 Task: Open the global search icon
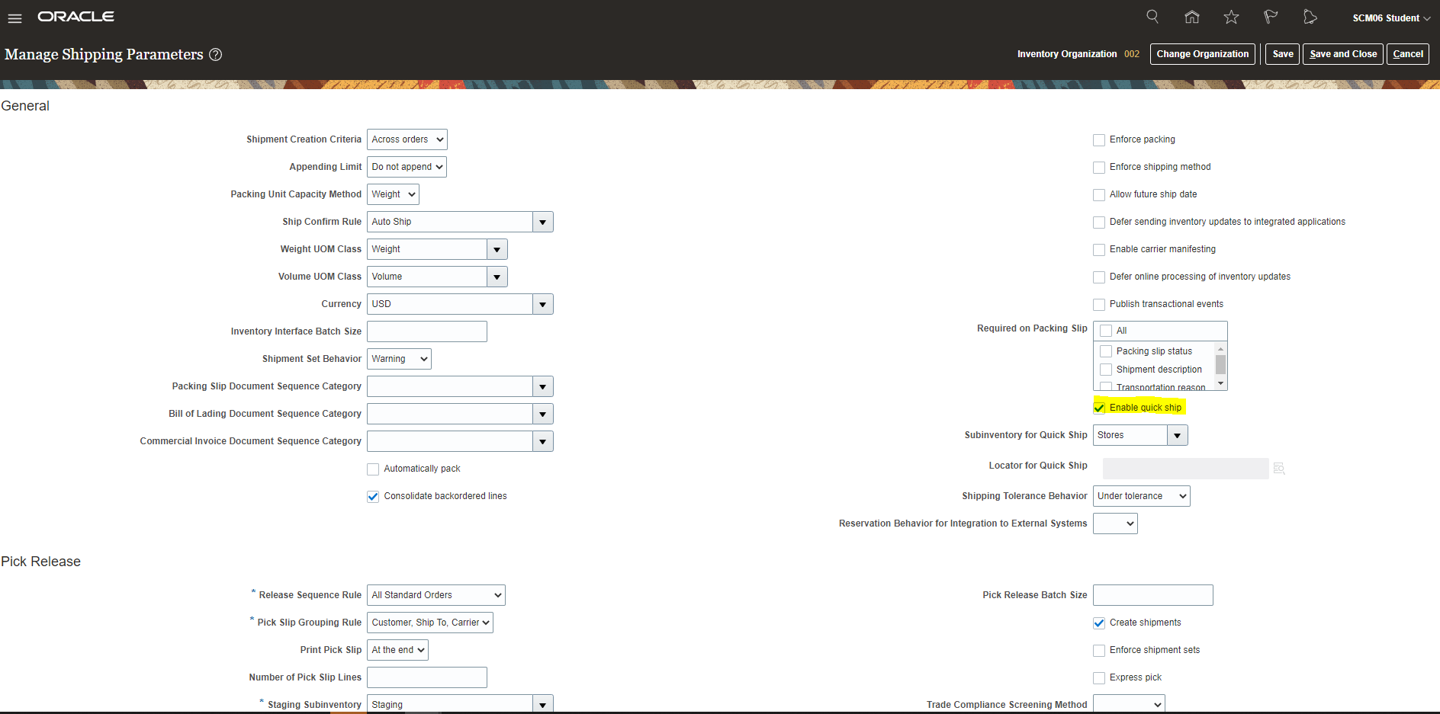[1152, 16]
